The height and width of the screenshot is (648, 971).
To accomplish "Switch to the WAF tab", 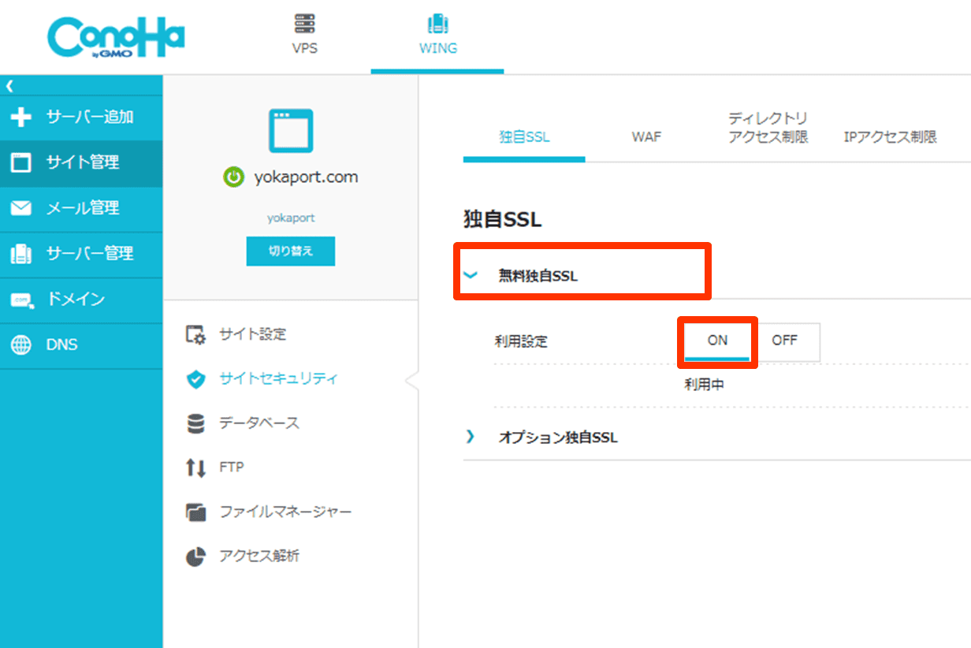I will [646, 137].
